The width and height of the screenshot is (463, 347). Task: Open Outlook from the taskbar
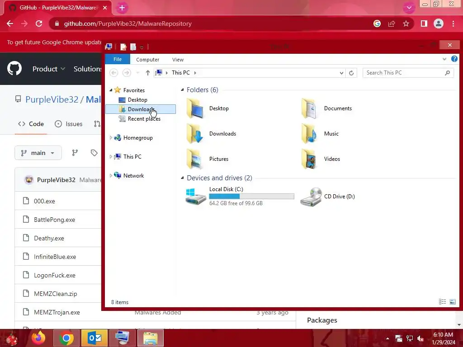click(94, 338)
